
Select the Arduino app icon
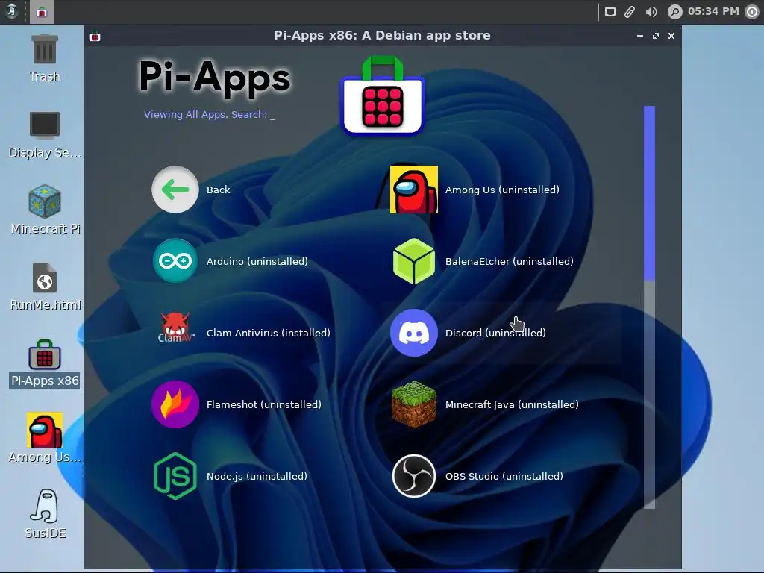click(x=175, y=261)
